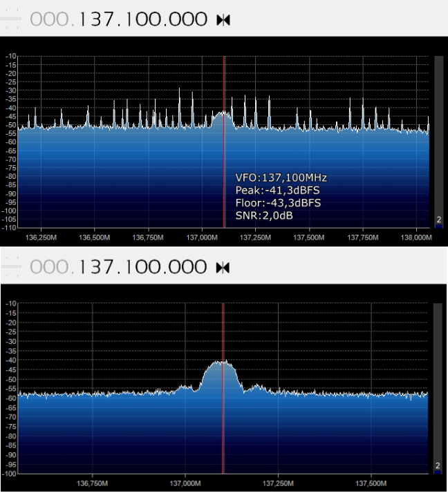
Task: Click the 137,500M label on top spectrum axis
Action: click(x=309, y=238)
